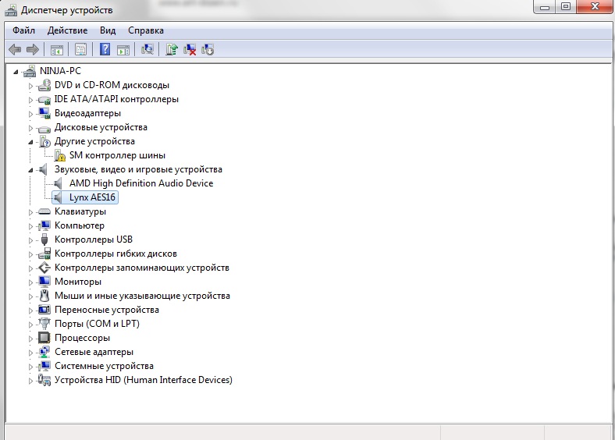Viewport: 615px width, 440px height.
Task: Click the Uninstall device red-X icon
Action: pyautogui.click(x=190, y=49)
